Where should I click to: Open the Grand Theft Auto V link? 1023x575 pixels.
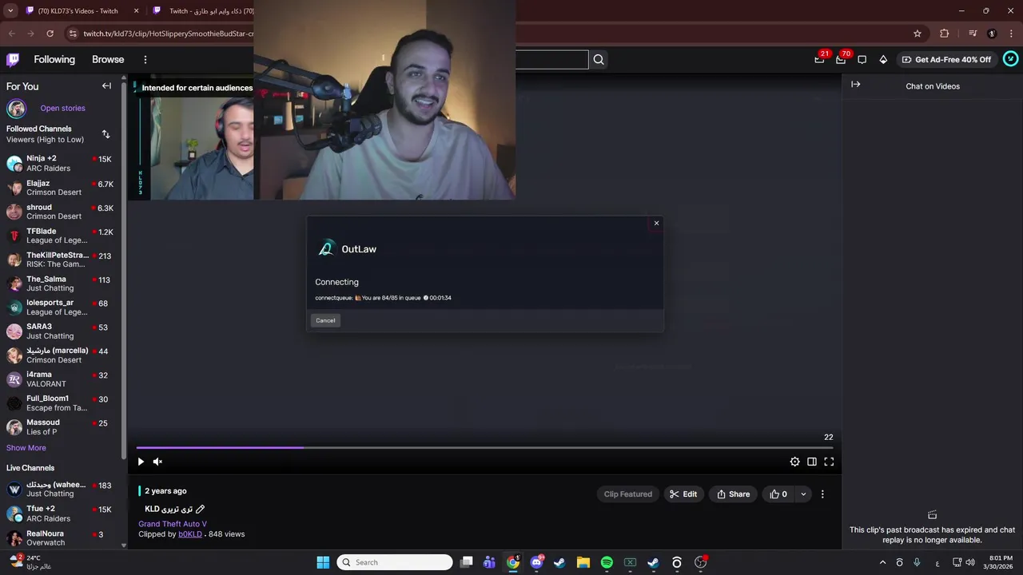[x=173, y=524]
